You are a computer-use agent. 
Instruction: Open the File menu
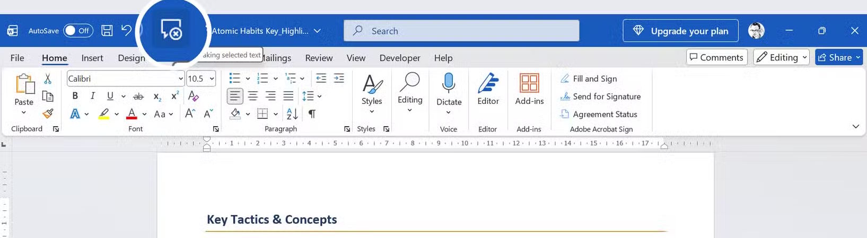pos(17,58)
